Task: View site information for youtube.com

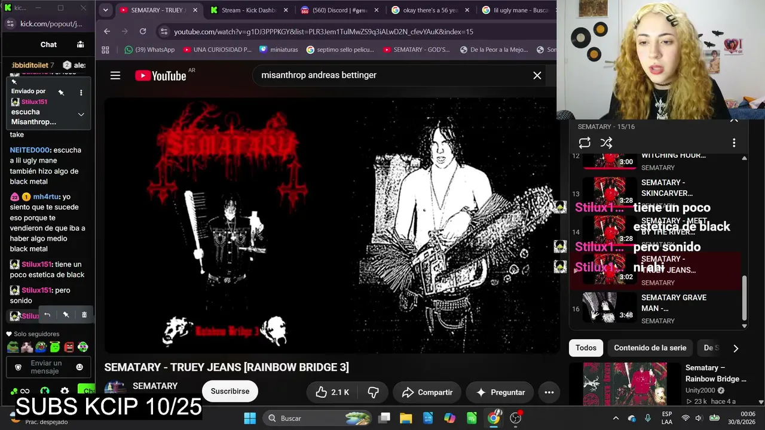Action: click(164, 32)
